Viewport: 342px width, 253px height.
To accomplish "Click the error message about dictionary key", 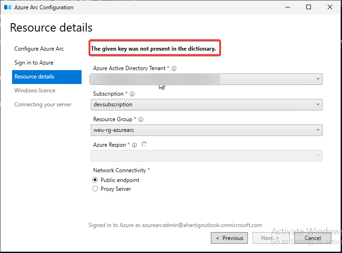I will pyautogui.click(x=153, y=49).
